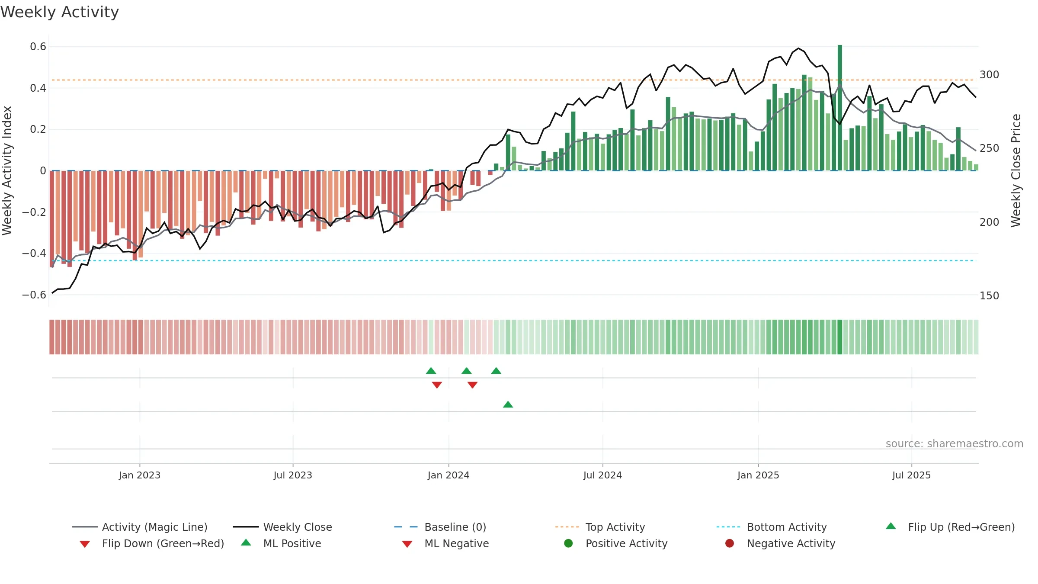Click the −0.4 left axis tick label
Screen dimensions: 1038x584
(x=34, y=253)
